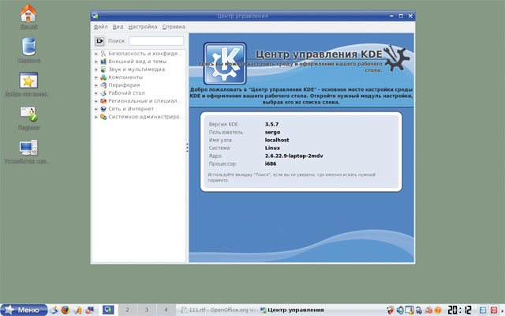Select the Периферия label in tree
Screen dimensions: 505x316
point(124,85)
